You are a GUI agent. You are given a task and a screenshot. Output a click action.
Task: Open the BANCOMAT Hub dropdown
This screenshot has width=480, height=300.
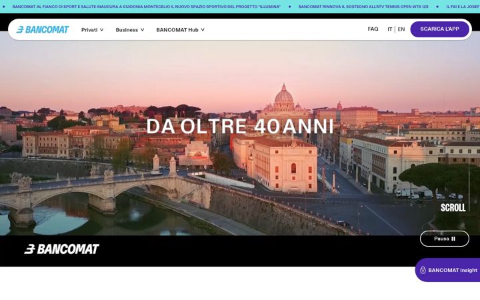(180, 30)
